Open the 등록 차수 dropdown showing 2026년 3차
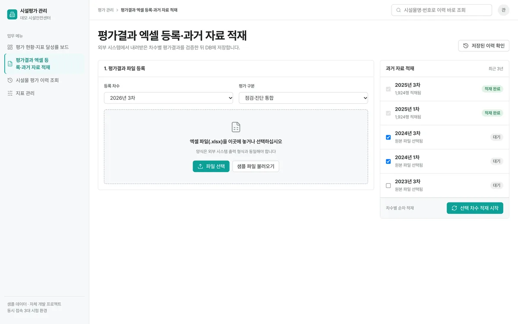 (168, 98)
